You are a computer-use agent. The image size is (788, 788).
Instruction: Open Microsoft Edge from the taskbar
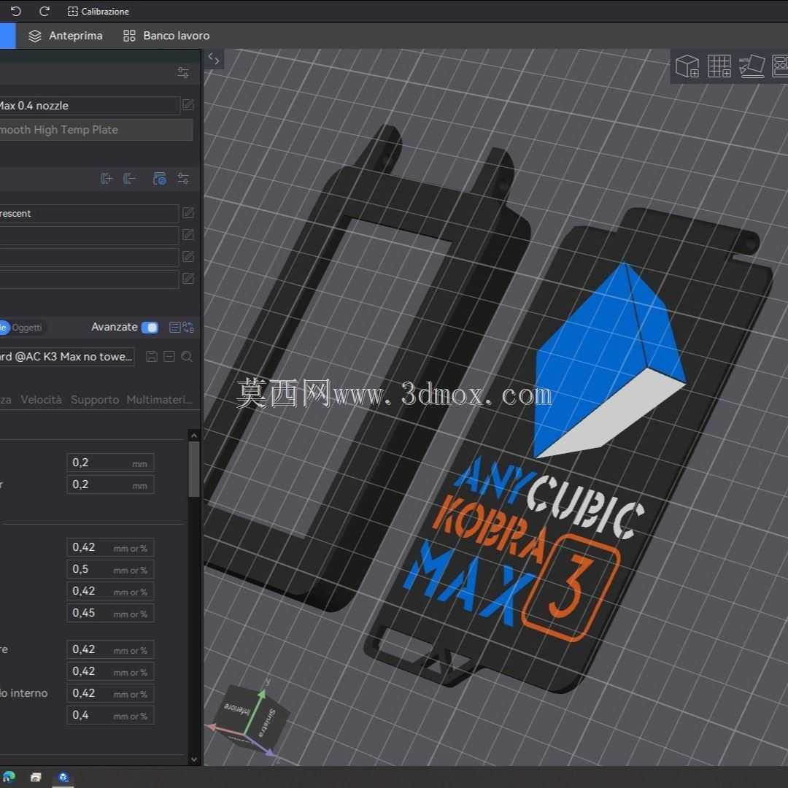[x=9, y=777]
